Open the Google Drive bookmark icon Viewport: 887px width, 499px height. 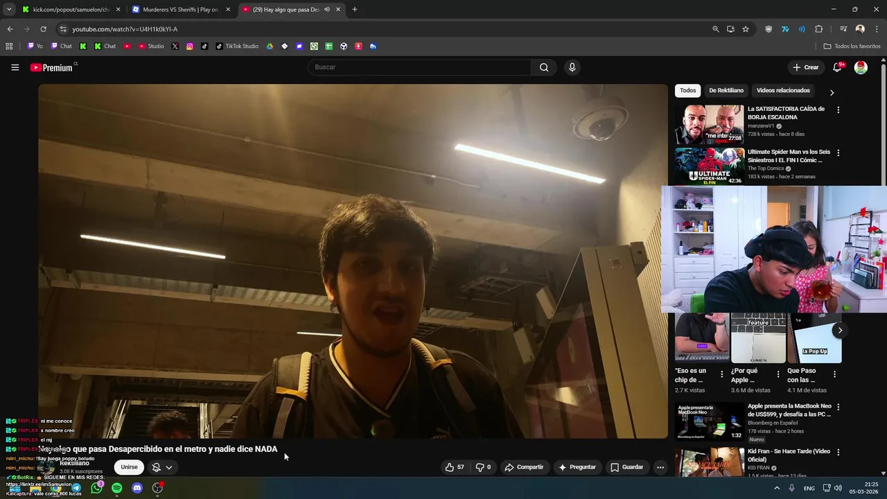coord(270,46)
